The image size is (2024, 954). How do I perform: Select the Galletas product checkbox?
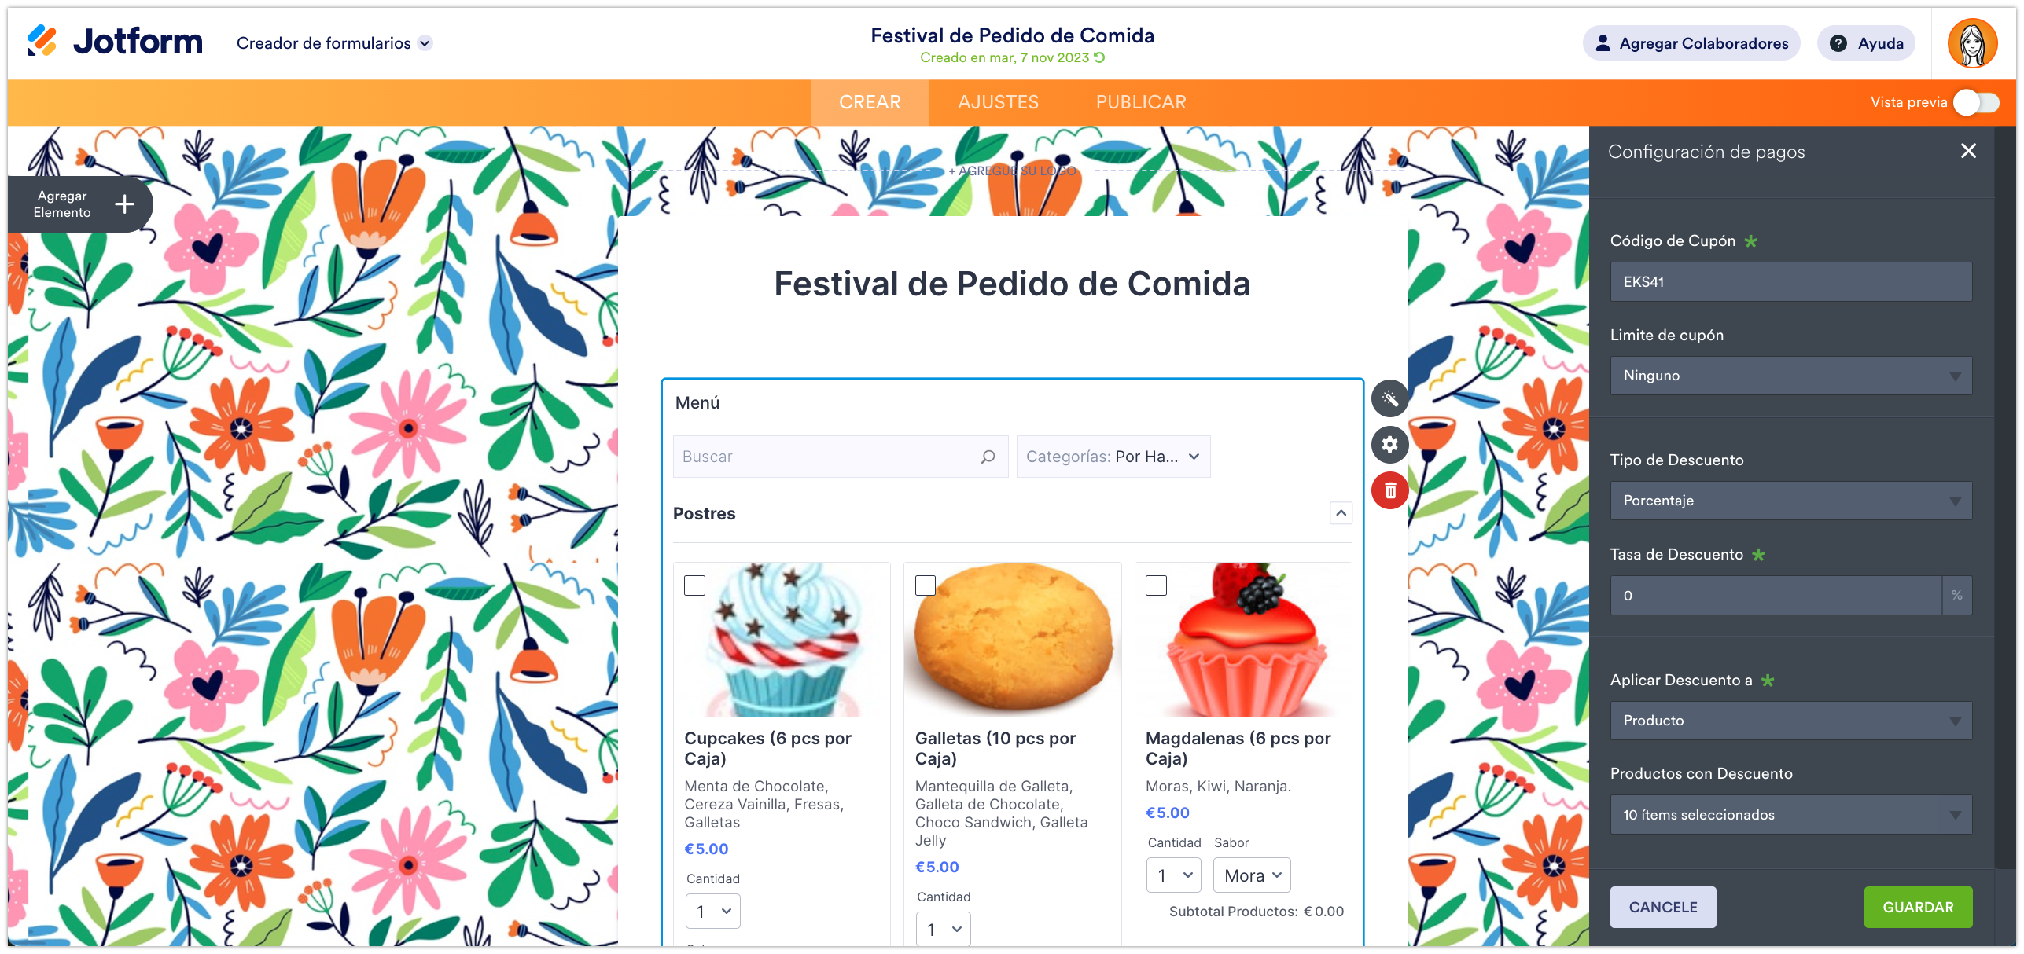926,585
